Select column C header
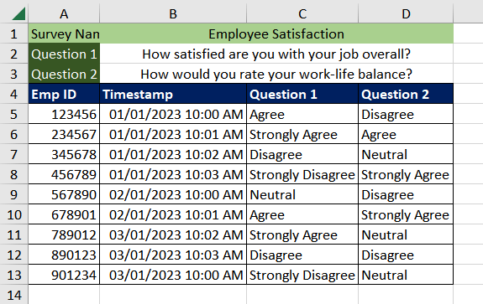The image size is (483, 304). (x=302, y=13)
